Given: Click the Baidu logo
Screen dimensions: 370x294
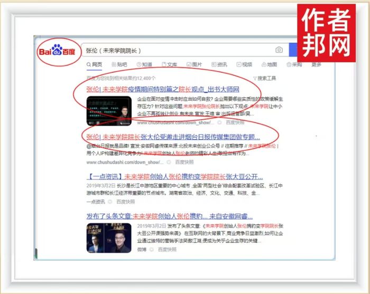Looking at the screenshot, I should click(57, 51).
